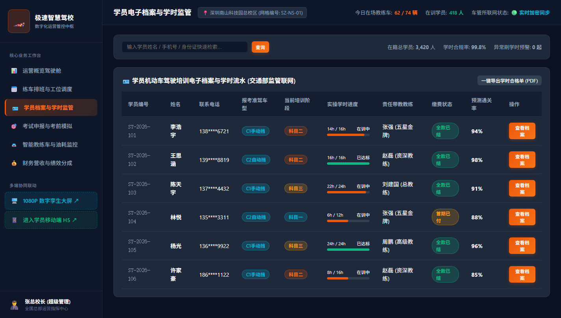Go to 智能教练车与油耗监控

[x=51, y=145]
